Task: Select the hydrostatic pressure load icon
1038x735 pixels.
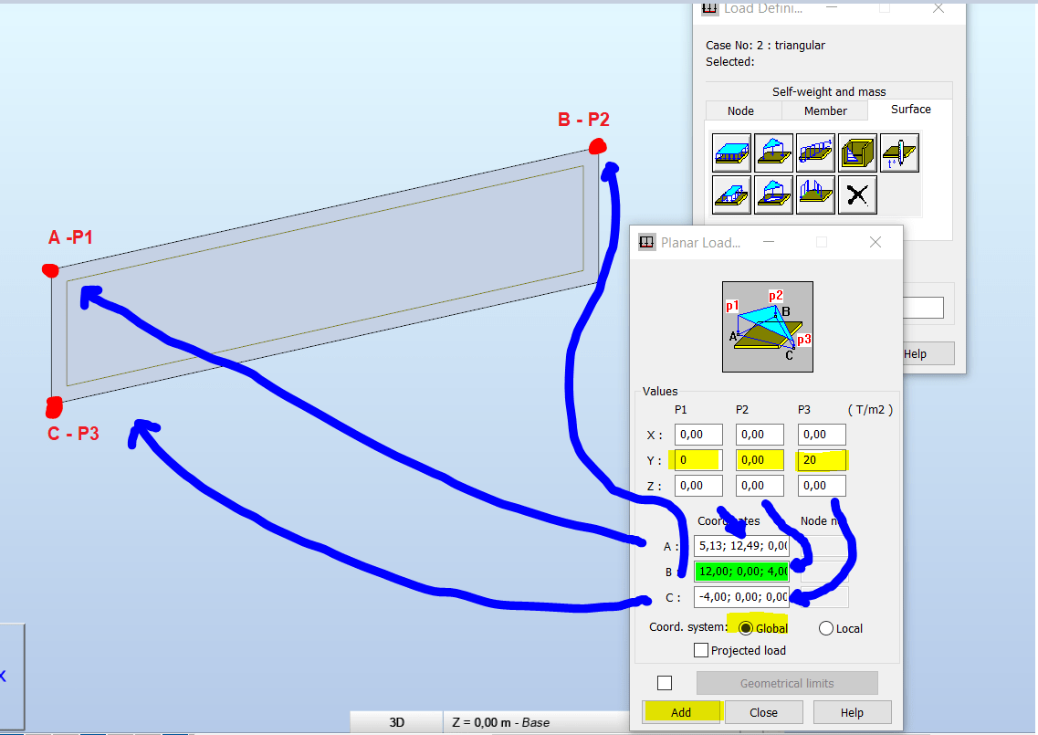Action: 858,153
